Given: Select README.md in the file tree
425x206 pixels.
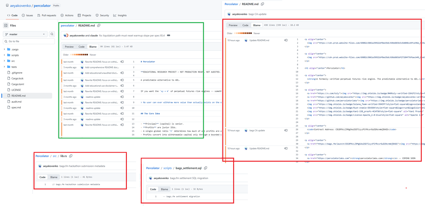Looking at the screenshot, I should coord(27,96).
